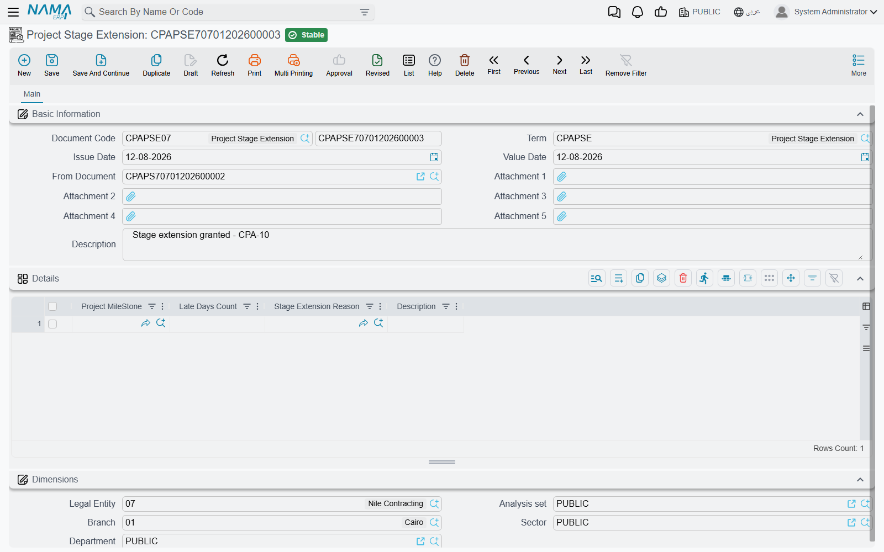This screenshot has width=884, height=552.
Task: Click Save And Continue
Action: pos(101,65)
